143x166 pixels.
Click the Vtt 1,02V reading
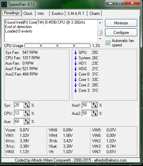pyautogui.click(x=61, y=152)
